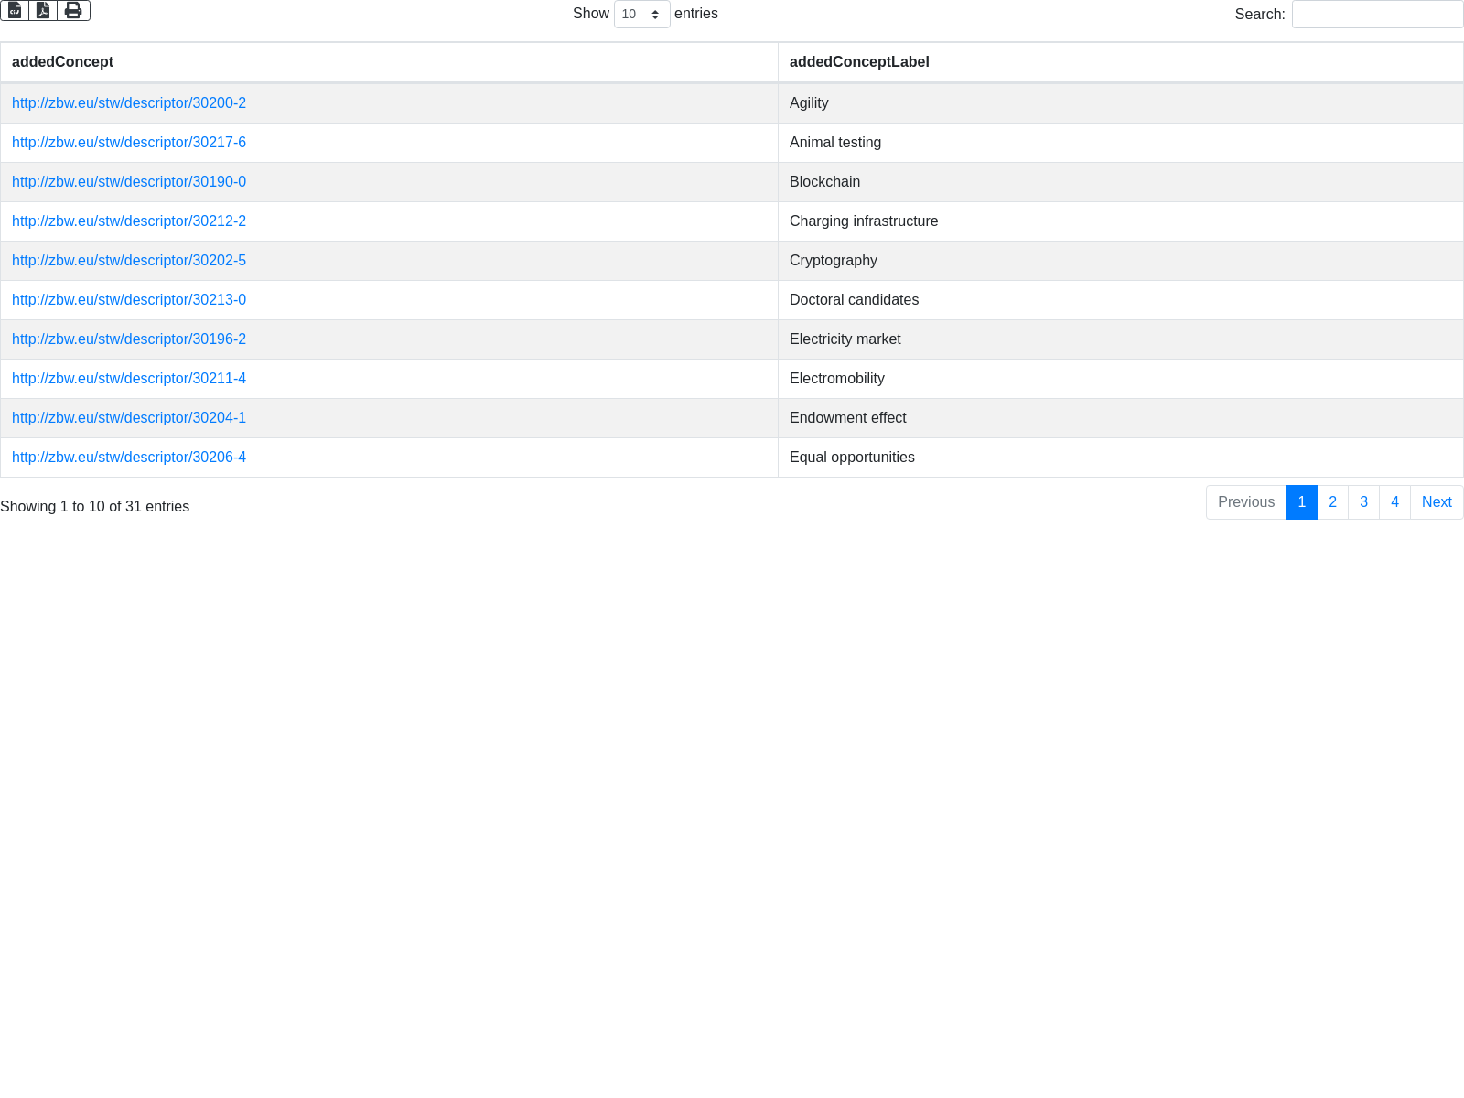Print the table with the printer icon
Image resolution: width=1464 pixels, height=1098 pixels.
[73, 10]
